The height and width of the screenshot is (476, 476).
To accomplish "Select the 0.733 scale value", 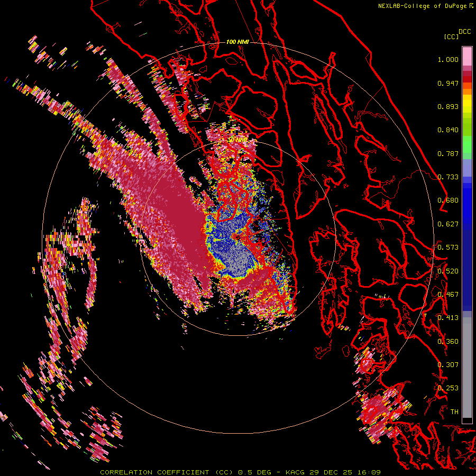I will (x=448, y=177).
